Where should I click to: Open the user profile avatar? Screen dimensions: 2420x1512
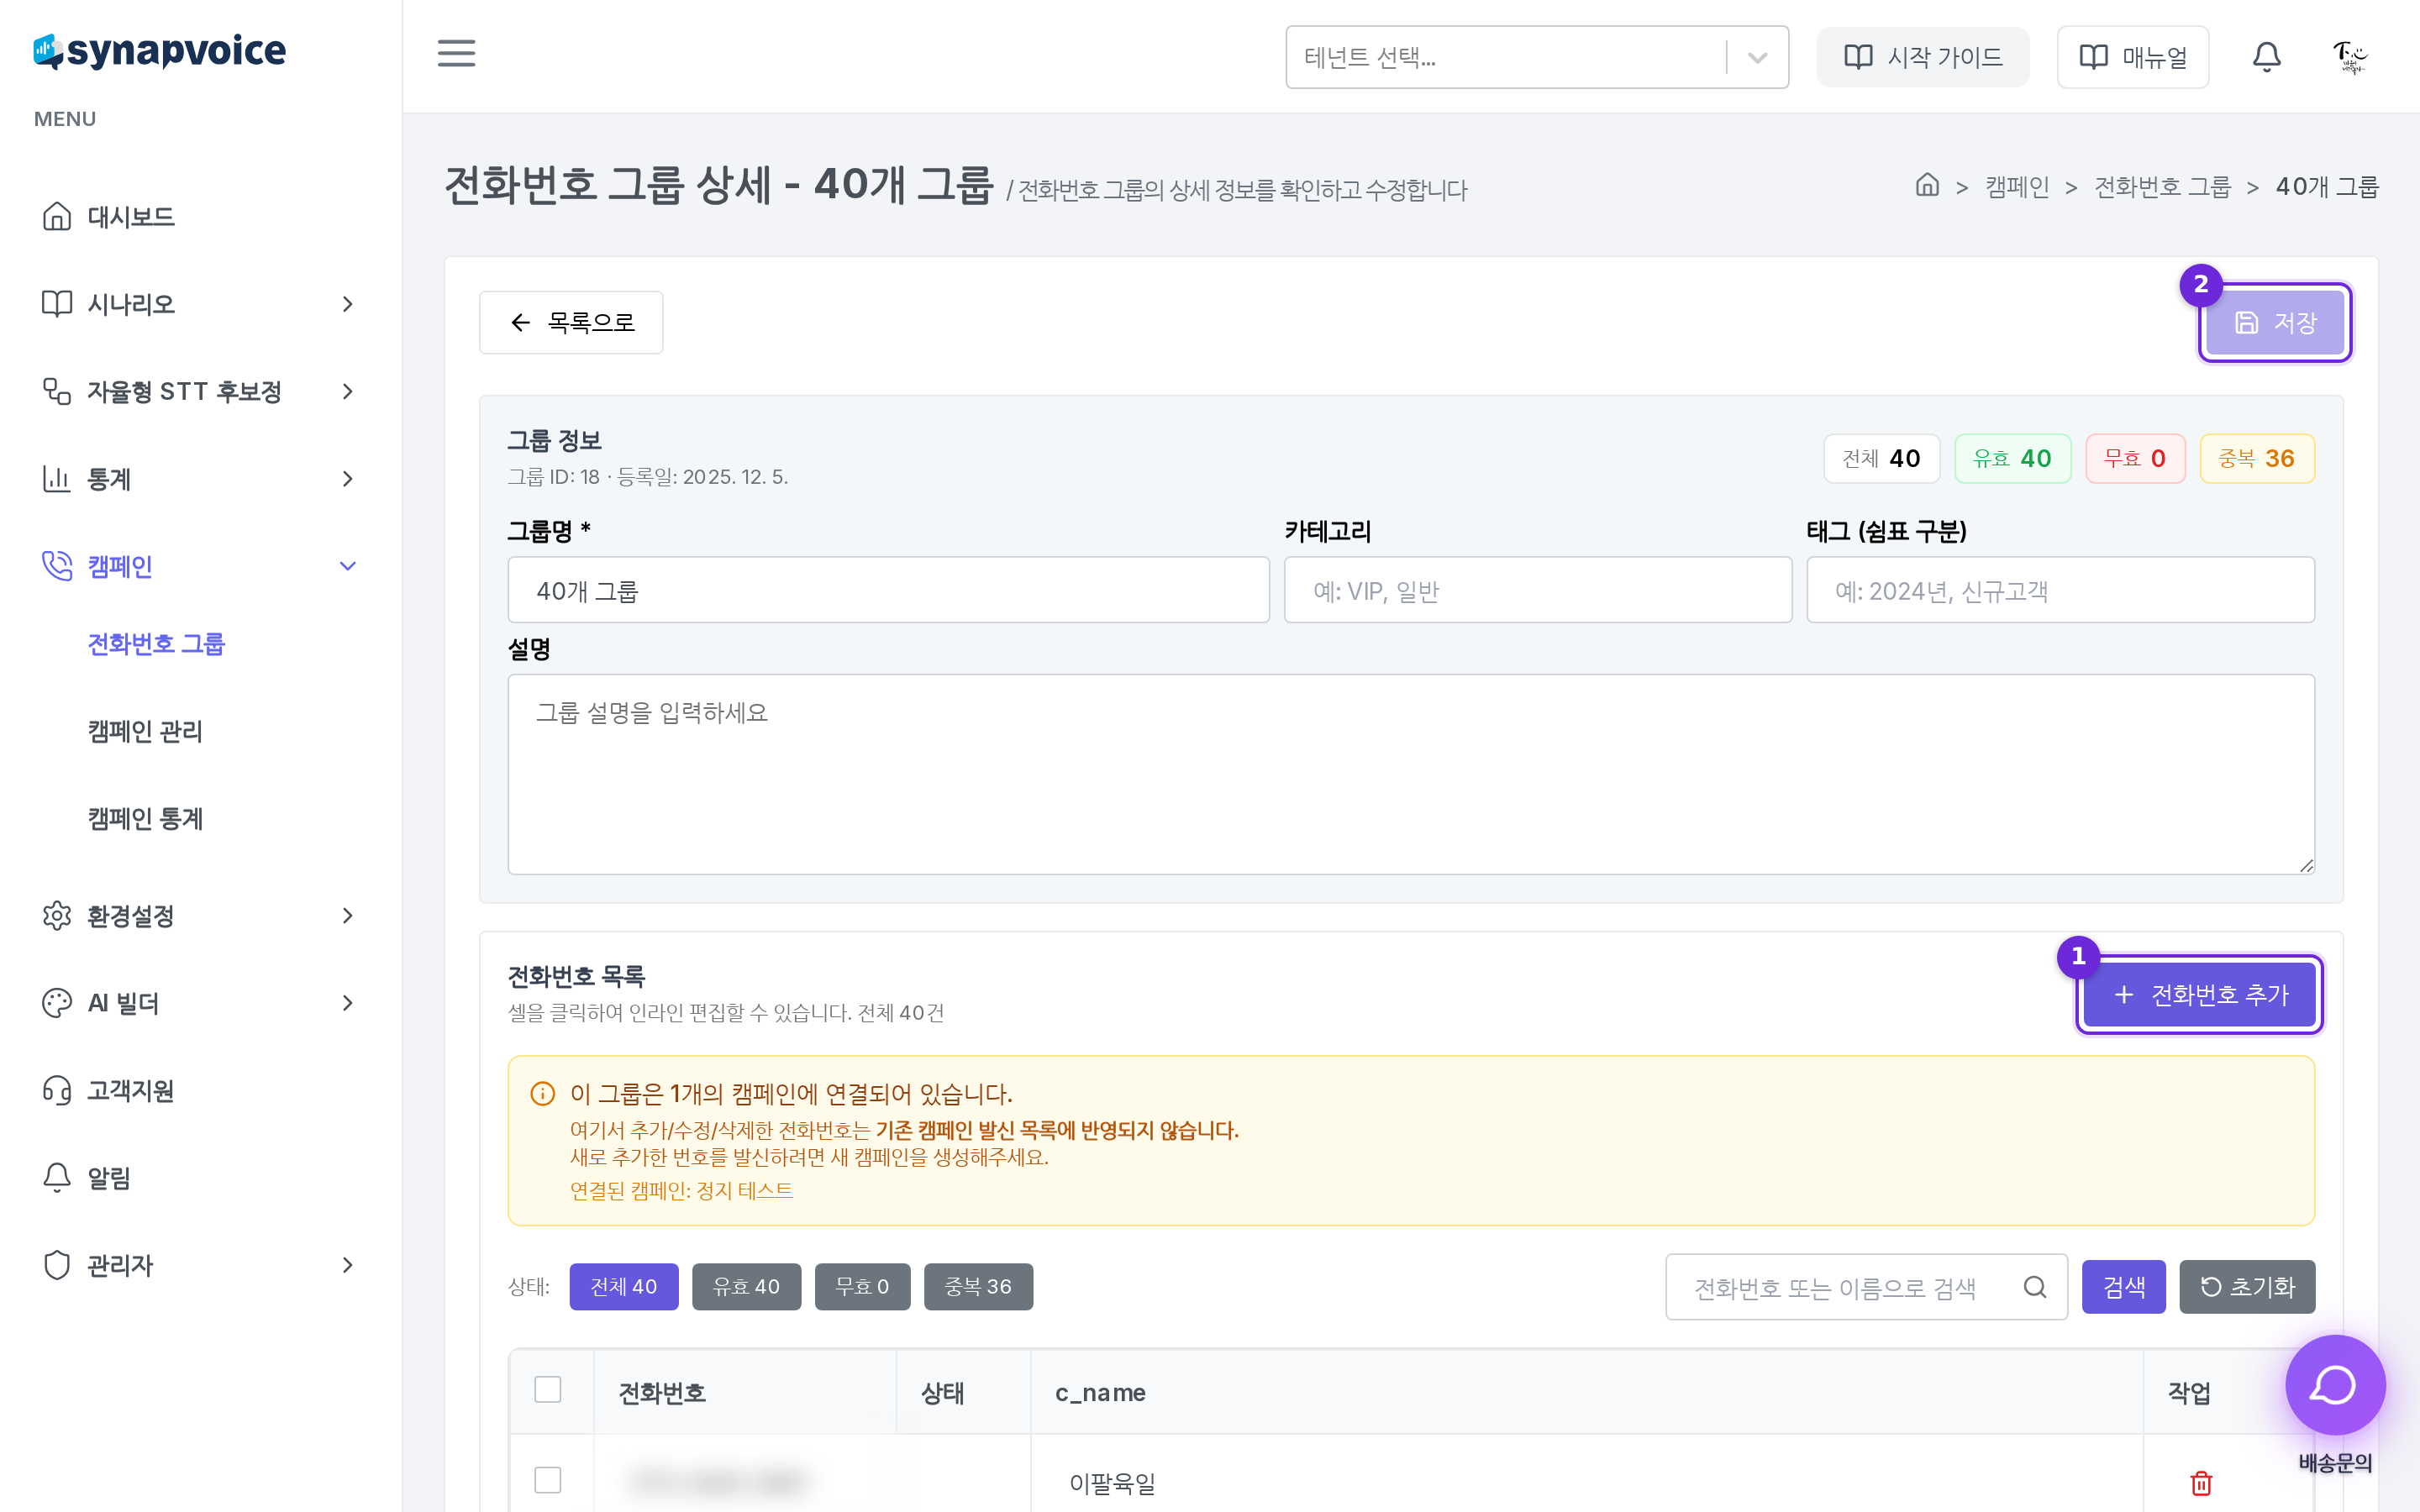[x=2350, y=57]
